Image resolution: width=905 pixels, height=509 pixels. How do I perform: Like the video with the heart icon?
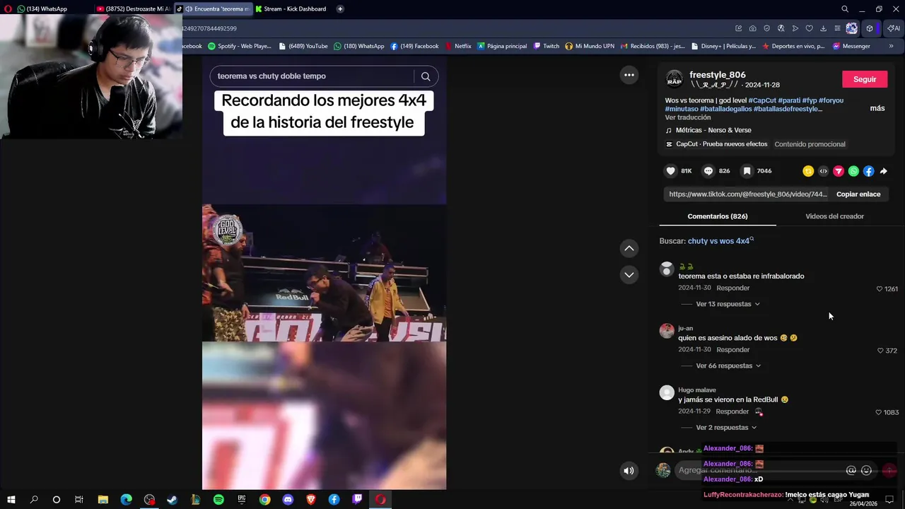coord(671,171)
